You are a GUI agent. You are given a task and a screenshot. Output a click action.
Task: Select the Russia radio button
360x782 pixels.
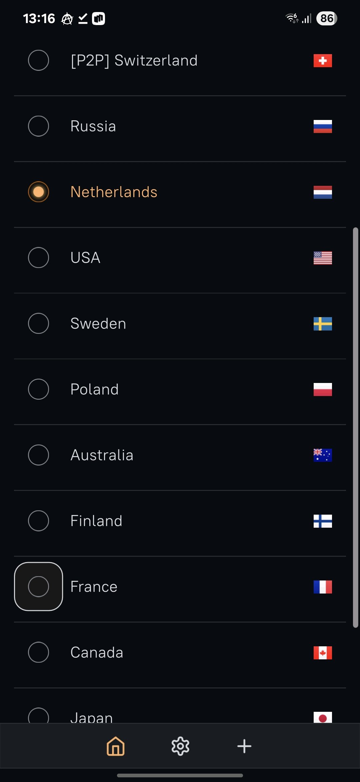[x=39, y=126]
